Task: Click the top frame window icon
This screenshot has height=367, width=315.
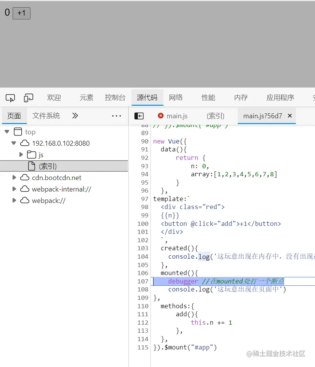Action: click(x=18, y=132)
